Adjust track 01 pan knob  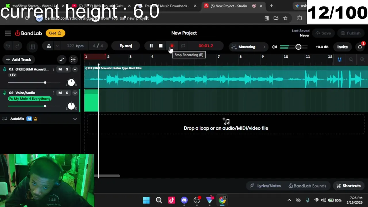[71, 83]
